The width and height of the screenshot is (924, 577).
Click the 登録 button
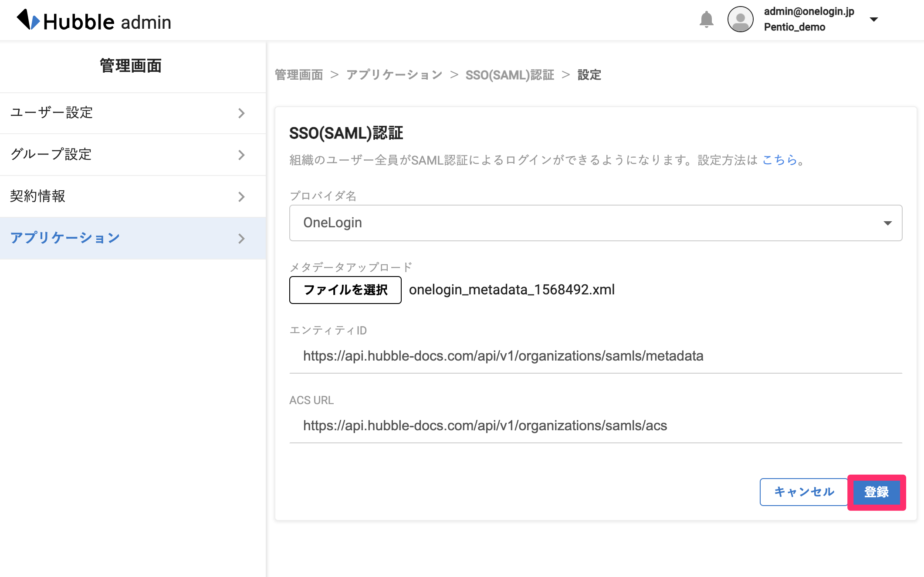[877, 492]
